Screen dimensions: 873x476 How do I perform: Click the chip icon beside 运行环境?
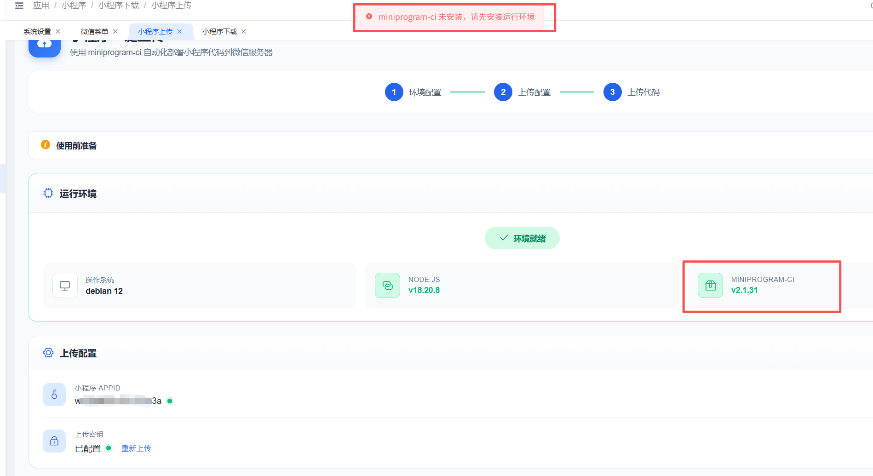pos(48,193)
